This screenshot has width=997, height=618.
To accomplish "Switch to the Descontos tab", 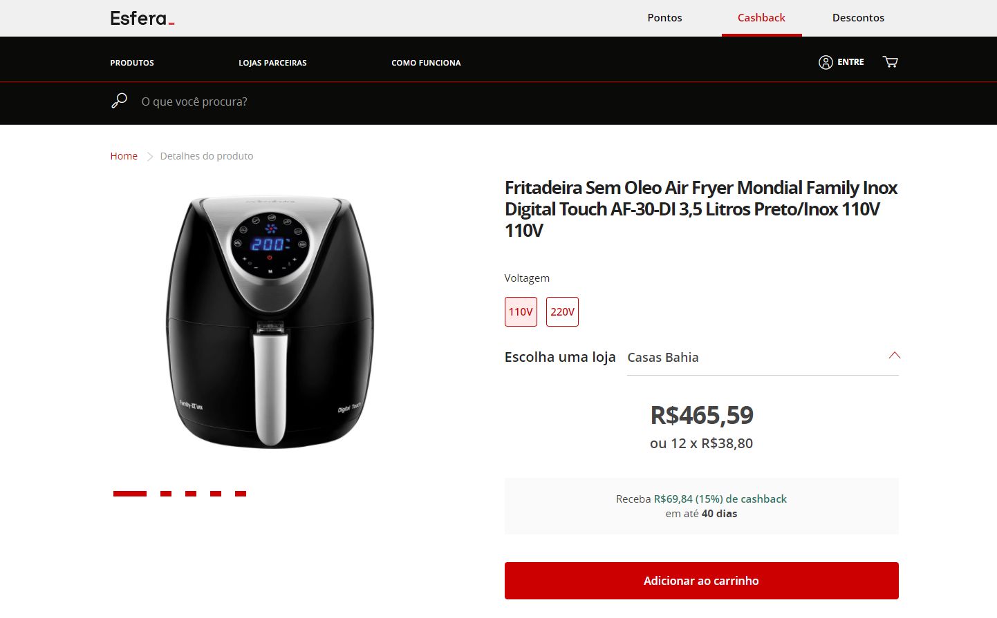I will (x=858, y=18).
